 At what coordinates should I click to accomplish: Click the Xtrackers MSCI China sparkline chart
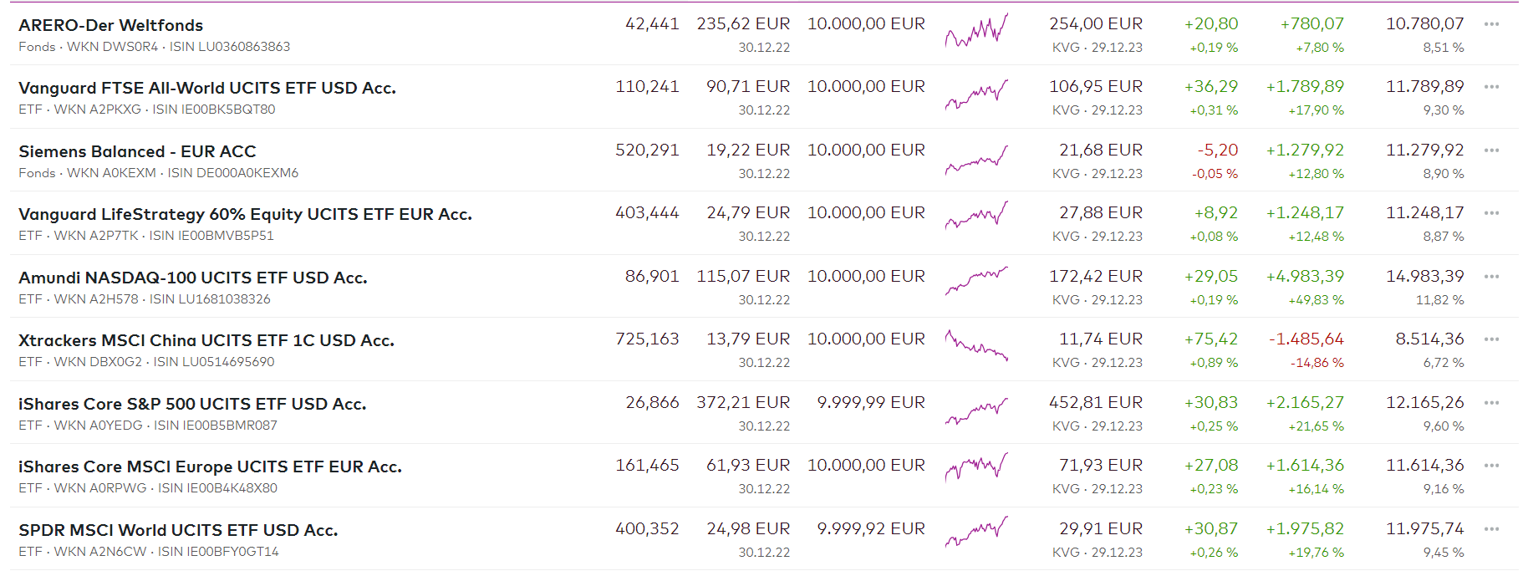976,346
